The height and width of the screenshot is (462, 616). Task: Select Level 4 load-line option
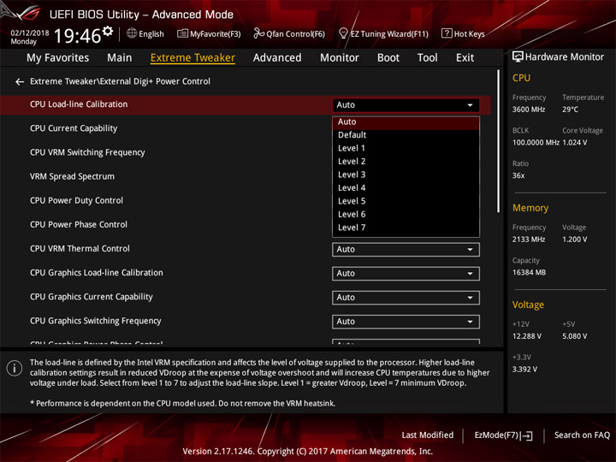(x=406, y=188)
